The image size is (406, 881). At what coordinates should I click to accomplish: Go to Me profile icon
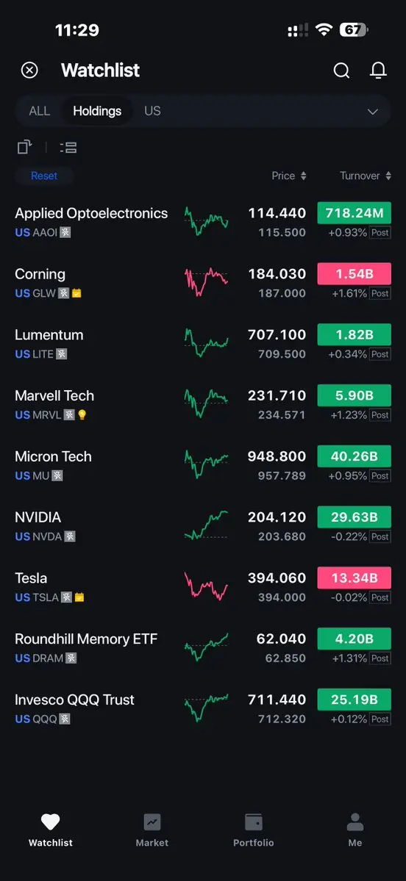(x=355, y=822)
